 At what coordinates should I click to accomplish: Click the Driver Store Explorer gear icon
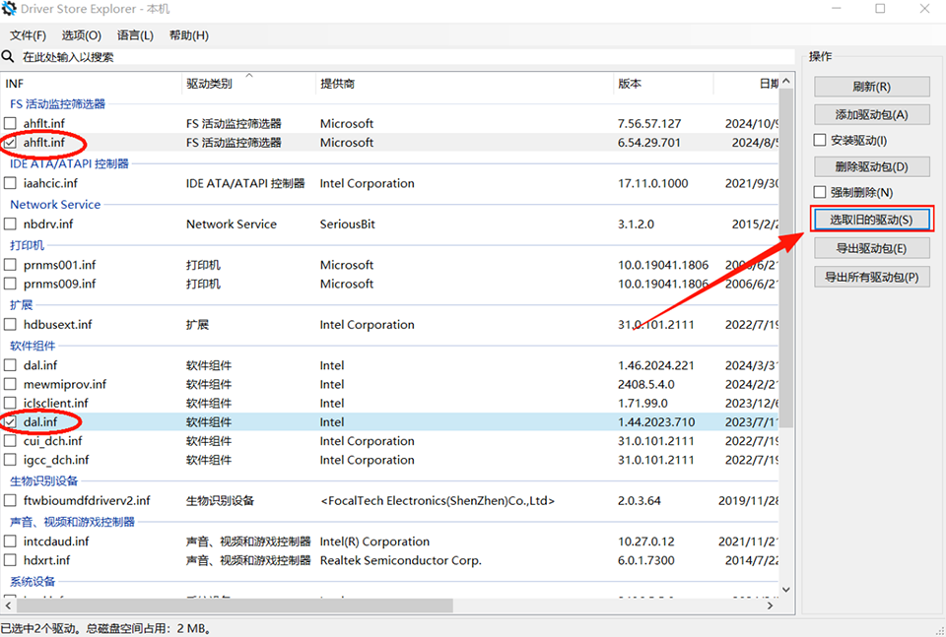9,9
